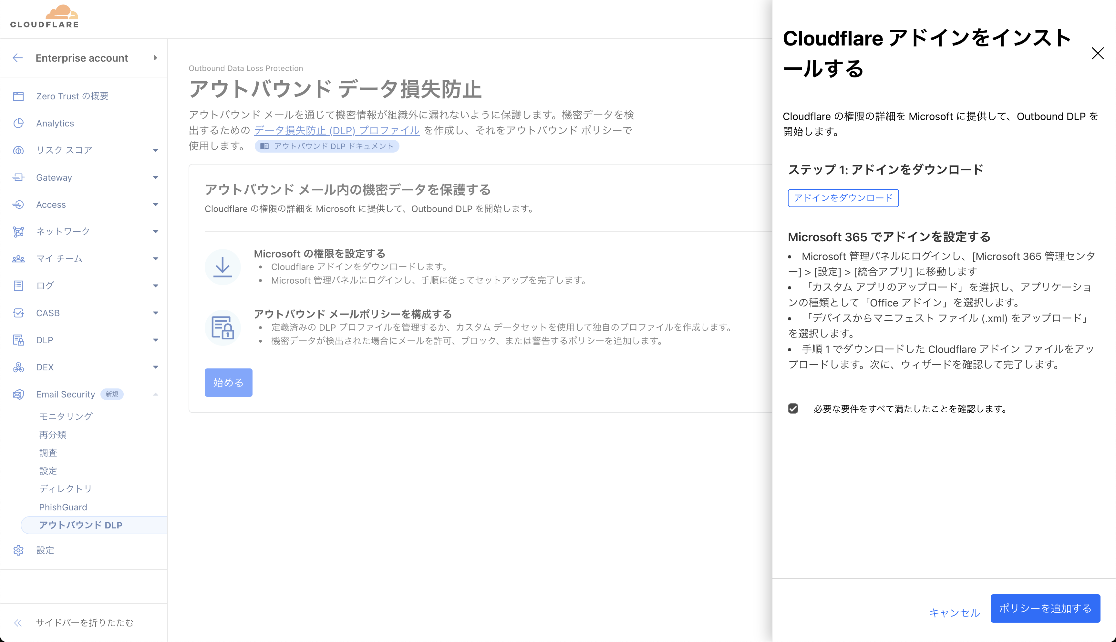This screenshot has height=642, width=1116.
Task: Click the Gateway sidebar icon
Action: coord(18,177)
